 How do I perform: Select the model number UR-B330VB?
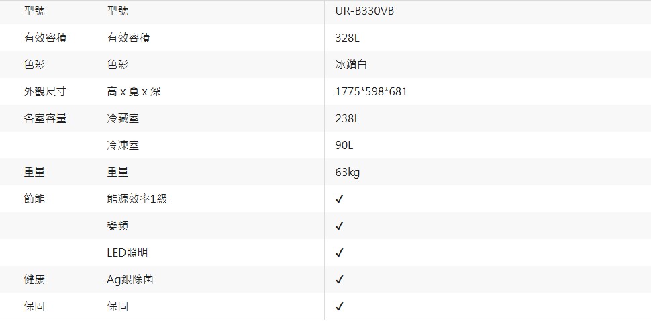[x=365, y=11]
